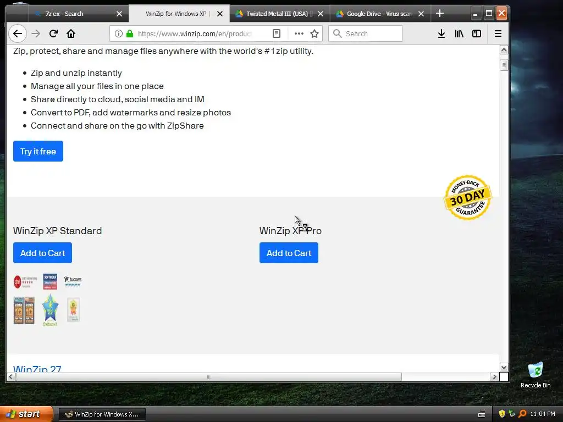Close the WinZip for Windows XP tab

pyautogui.click(x=220, y=14)
